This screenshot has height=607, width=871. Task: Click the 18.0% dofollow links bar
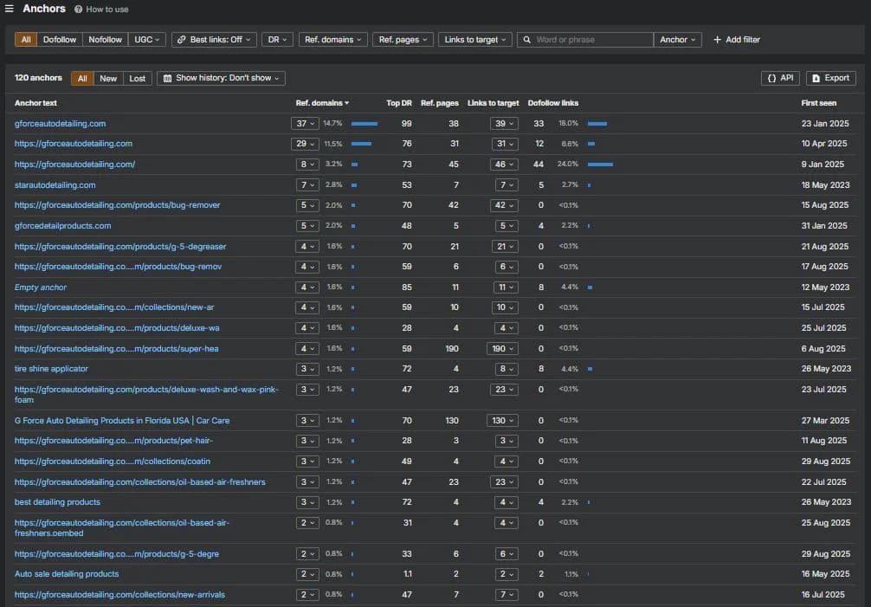click(x=597, y=123)
